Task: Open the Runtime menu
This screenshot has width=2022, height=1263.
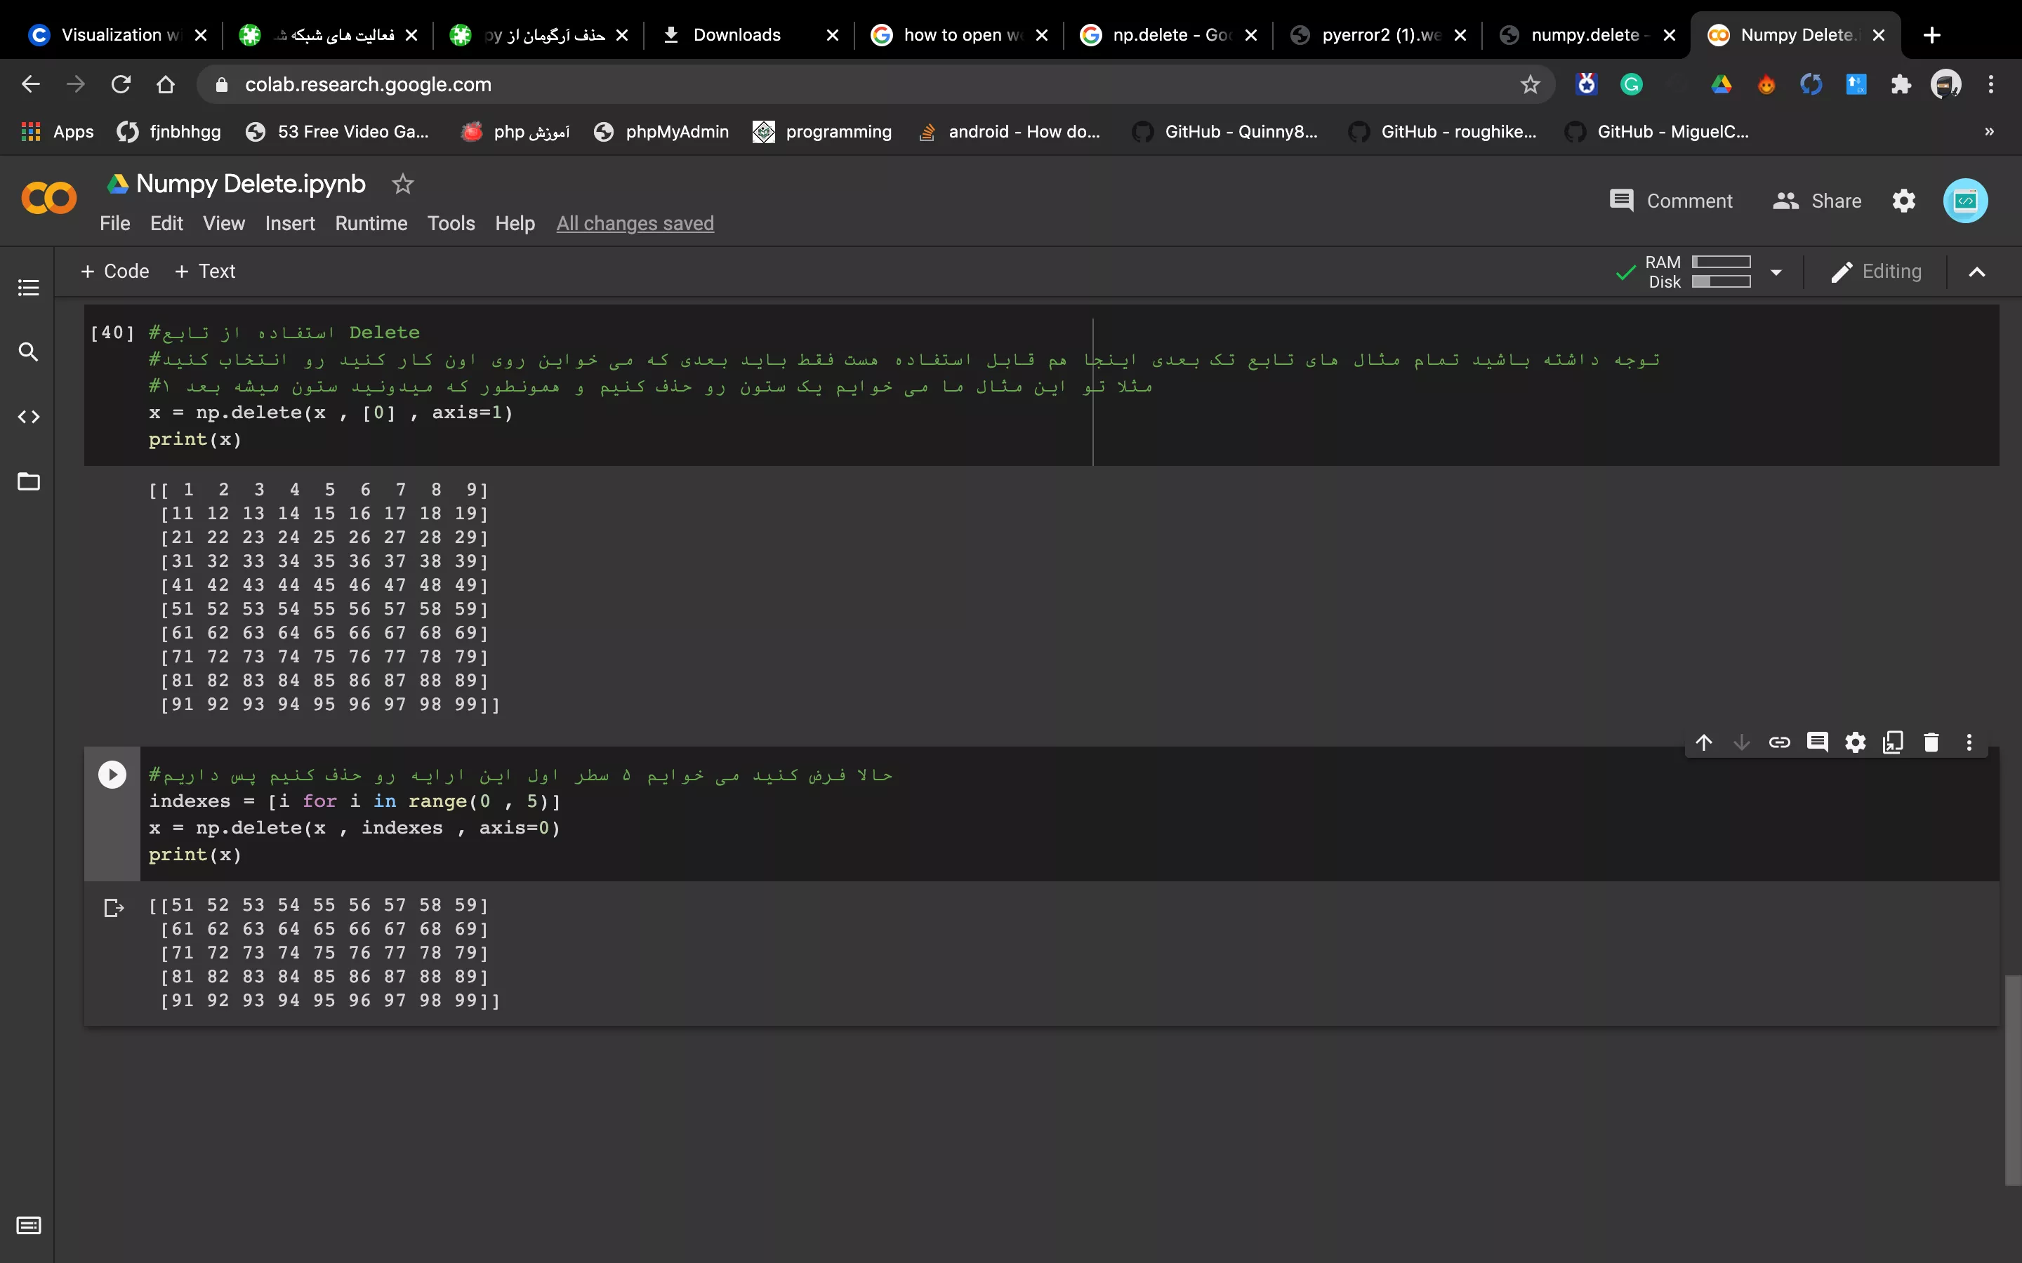Action: point(371,223)
